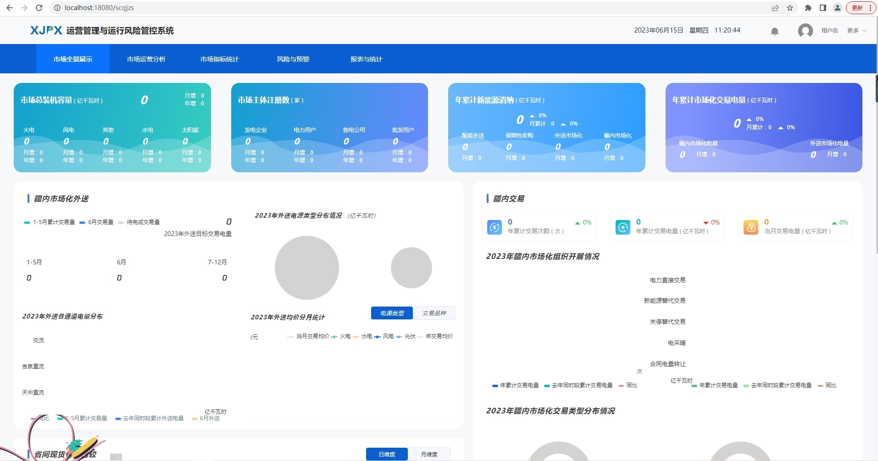Image resolution: width=878 pixels, height=461 pixels.
Task: Toggle the 风电 legend series in price chart
Action: click(384, 336)
